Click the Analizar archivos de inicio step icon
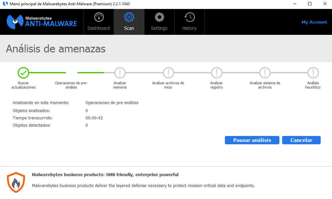Image resolution: width=332 pixels, height=199 pixels. click(168, 73)
